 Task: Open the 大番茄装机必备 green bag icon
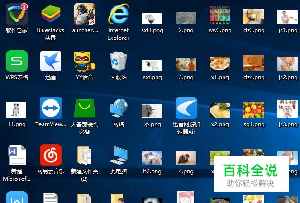point(85,108)
